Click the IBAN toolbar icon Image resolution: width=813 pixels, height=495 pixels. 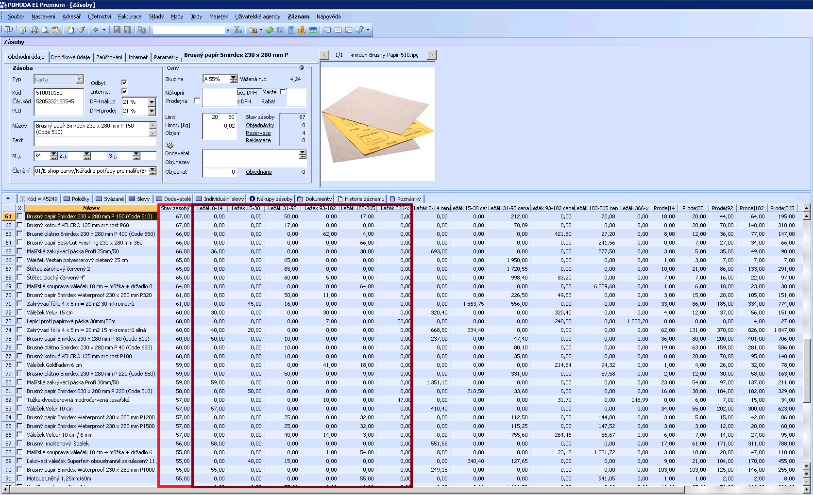tap(313, 30)
